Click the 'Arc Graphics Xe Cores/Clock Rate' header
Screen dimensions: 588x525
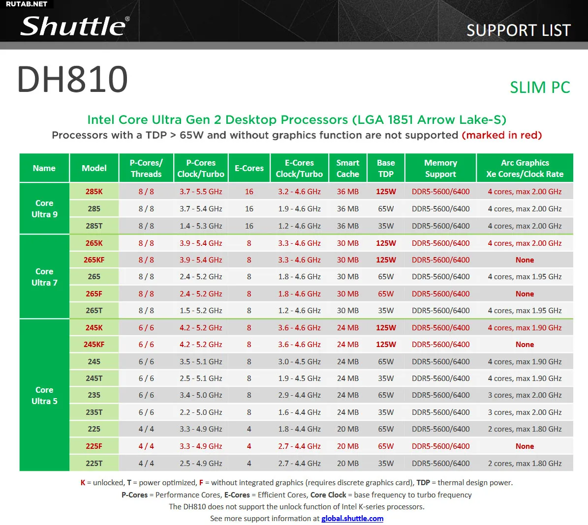(x=525, y=168)
